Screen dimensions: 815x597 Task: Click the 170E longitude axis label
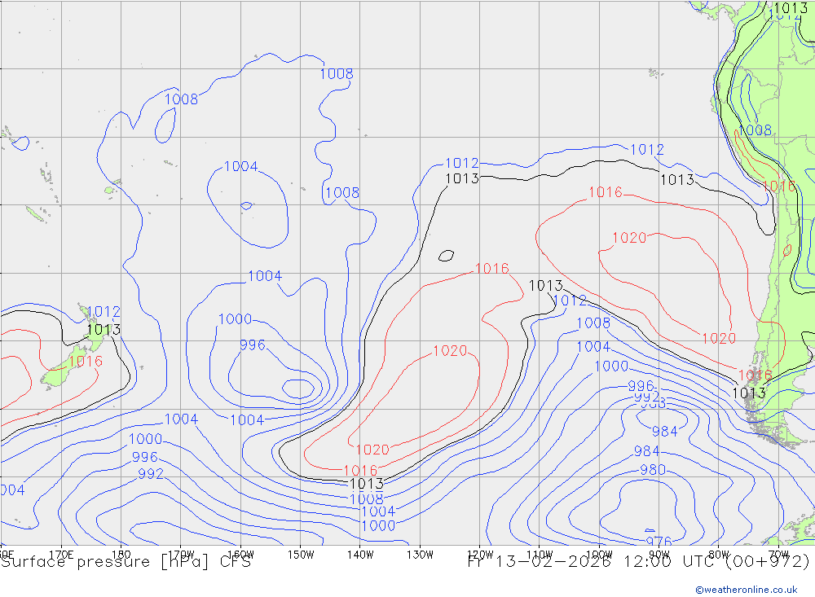(61, 555)
